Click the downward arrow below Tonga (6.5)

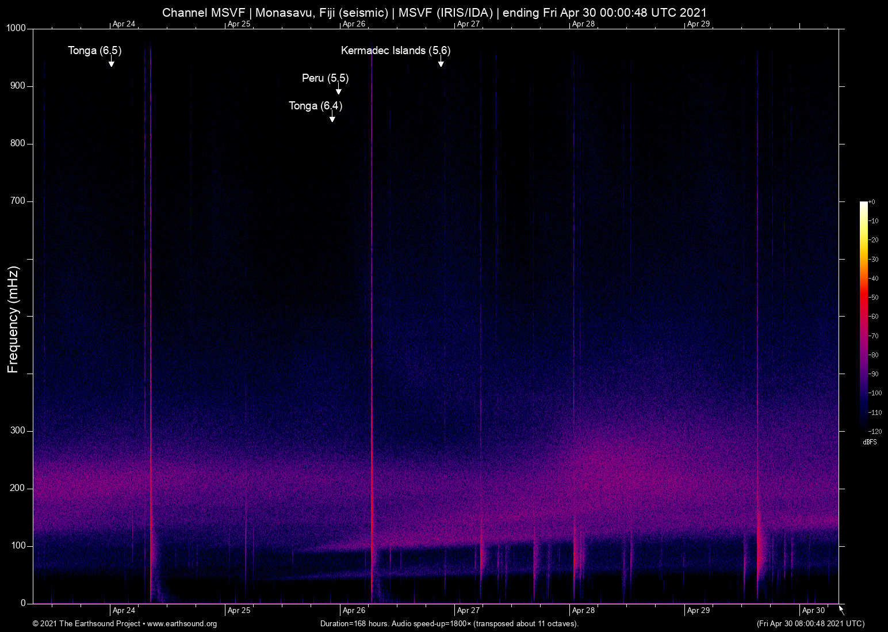click(111, 63)
